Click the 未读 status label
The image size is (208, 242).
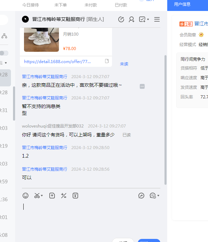(124, 64)
